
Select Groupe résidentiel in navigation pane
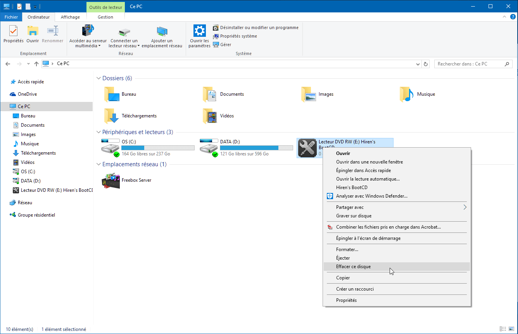click(x=36, y=215)
